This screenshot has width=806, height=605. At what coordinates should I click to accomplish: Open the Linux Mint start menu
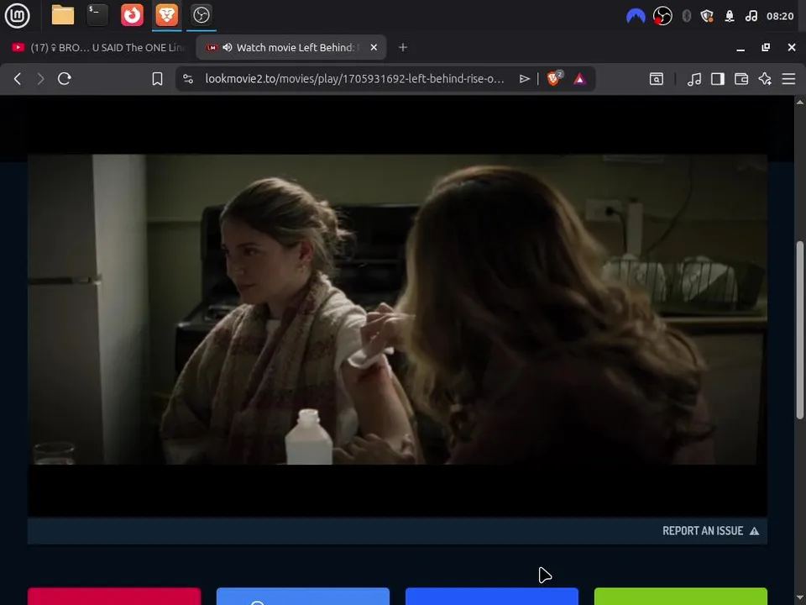point(17,15)
